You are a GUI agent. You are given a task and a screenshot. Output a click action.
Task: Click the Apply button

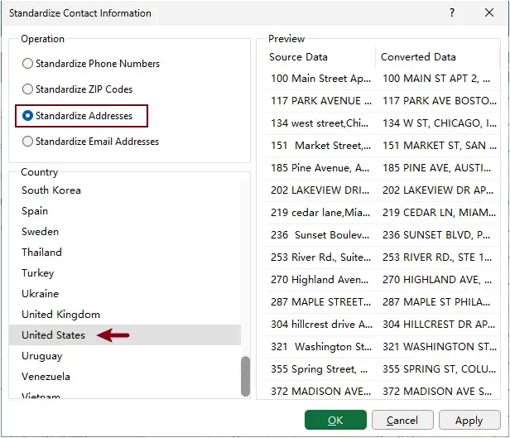pyautogui.click(x=469, y=420)
